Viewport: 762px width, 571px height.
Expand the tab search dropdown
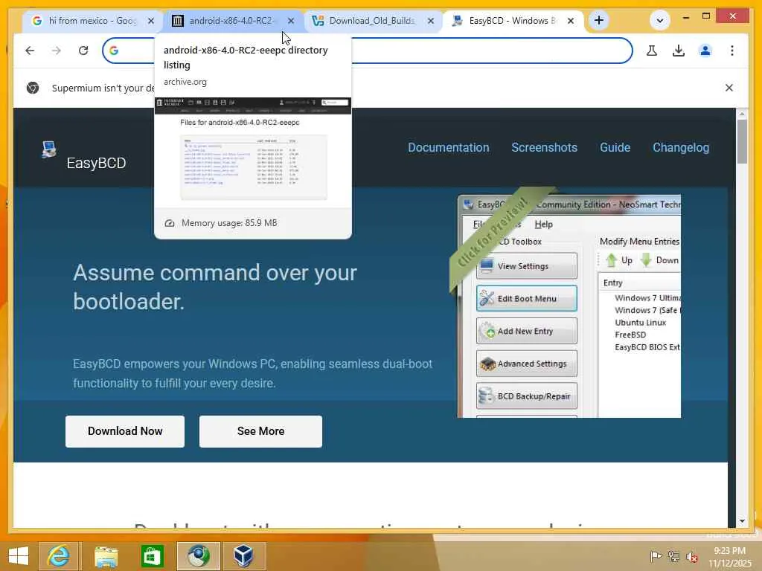click(659, 20)
